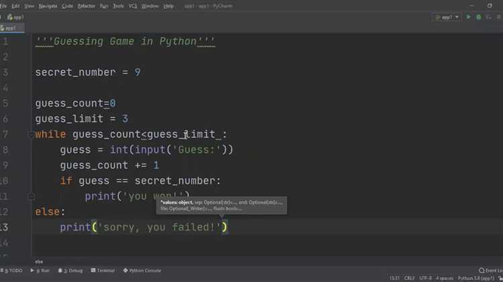The image size is (503, 282).
Task: Click the 'sorry, you failed!' string on line 13
Action: point(159,227)
